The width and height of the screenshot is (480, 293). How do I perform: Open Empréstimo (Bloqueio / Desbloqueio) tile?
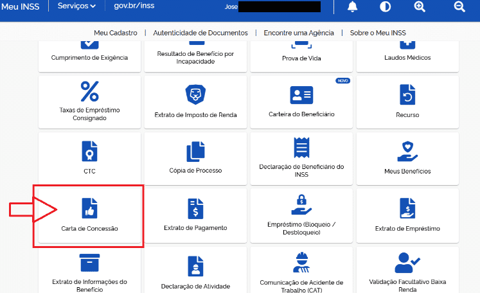(301, 215)
